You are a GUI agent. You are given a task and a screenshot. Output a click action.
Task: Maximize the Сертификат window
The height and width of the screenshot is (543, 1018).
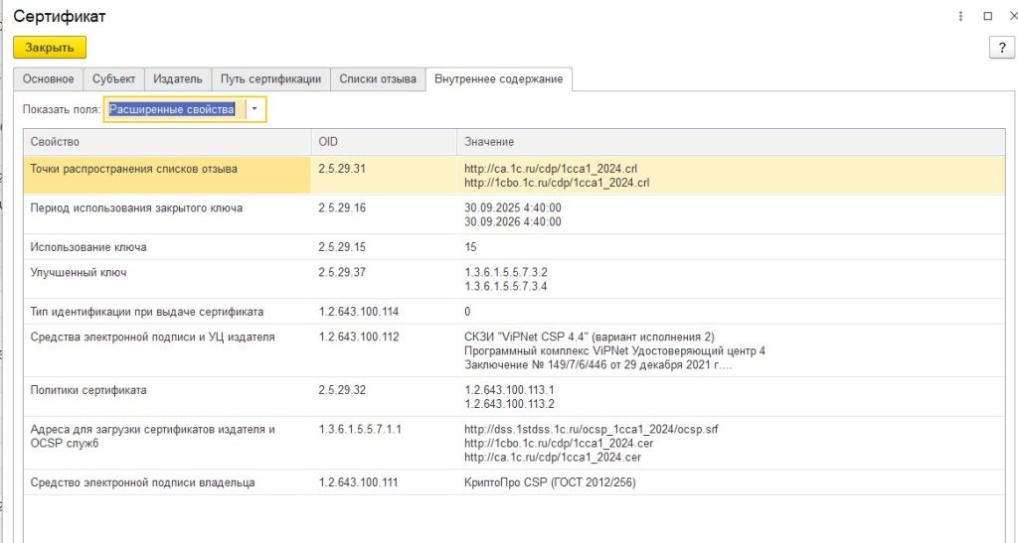pos(987,16)
